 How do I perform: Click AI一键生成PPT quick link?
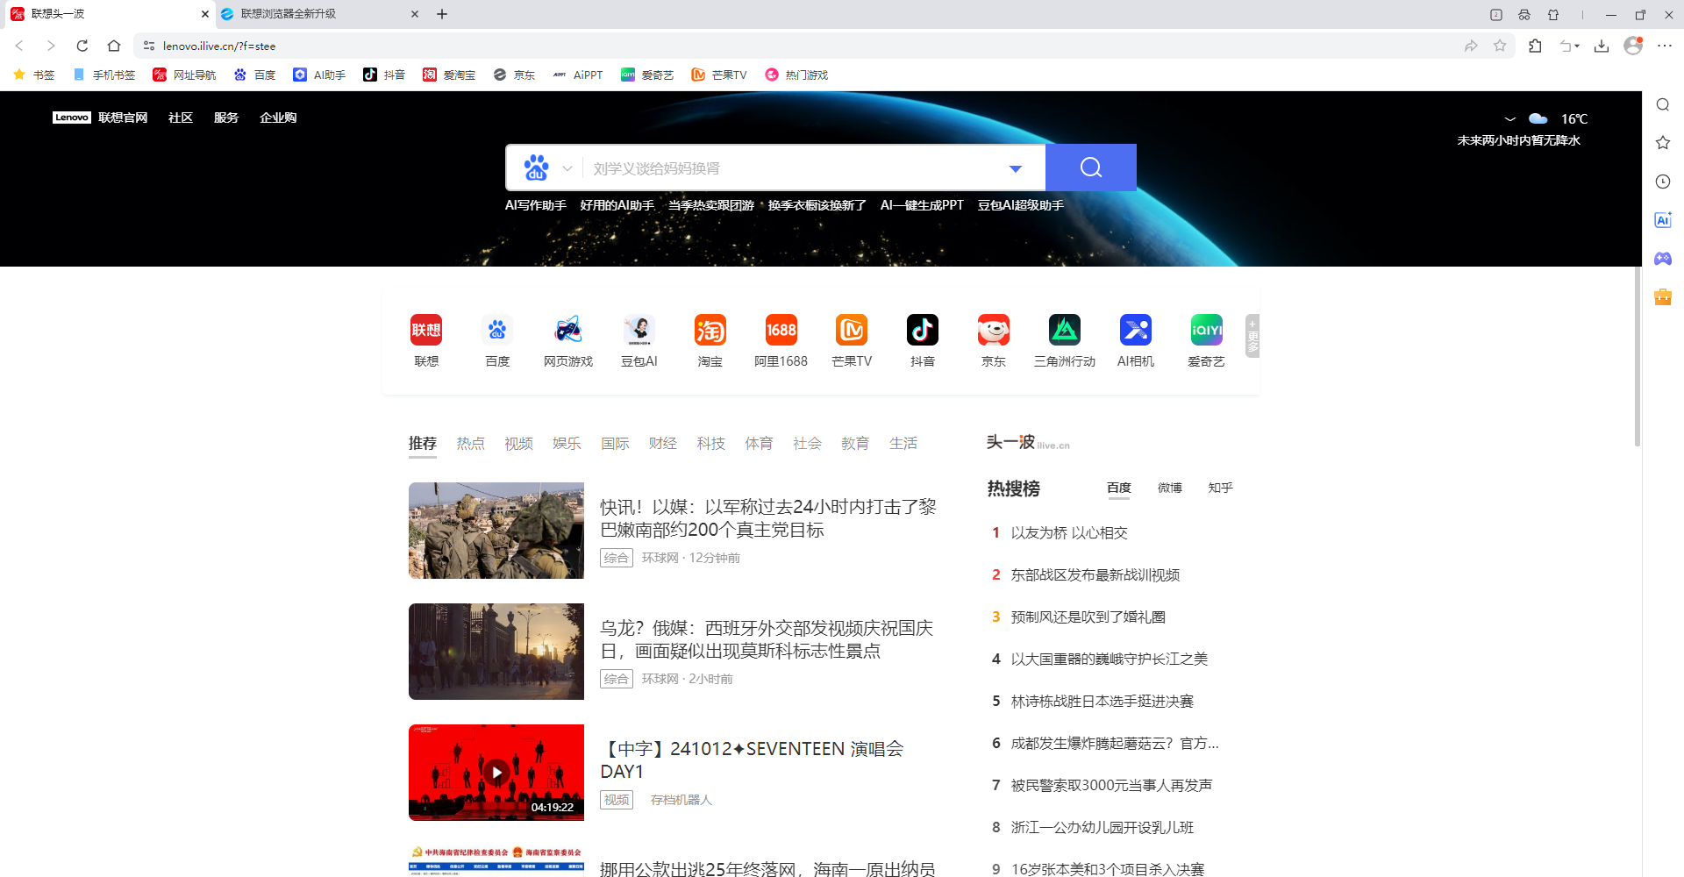[922, 205]
